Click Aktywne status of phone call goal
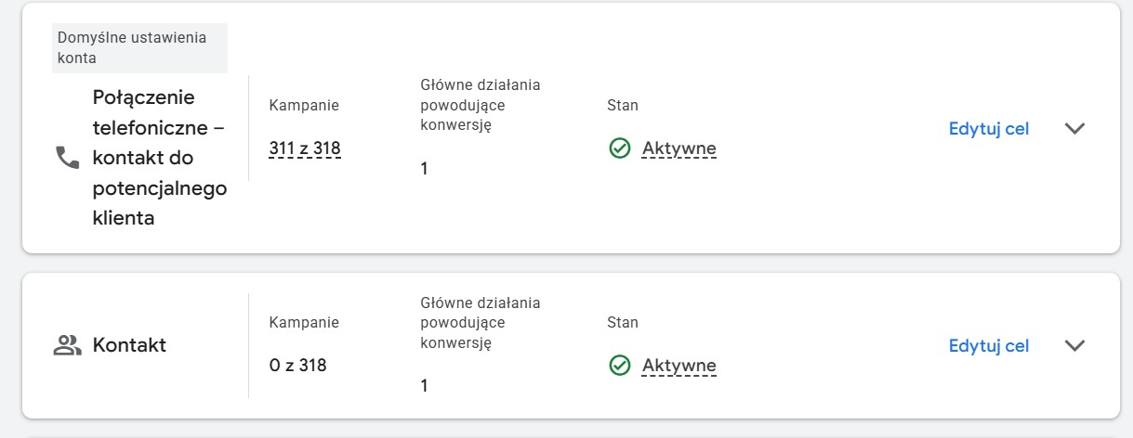This screenshot has width=1133, height=438. click(678, 148)
